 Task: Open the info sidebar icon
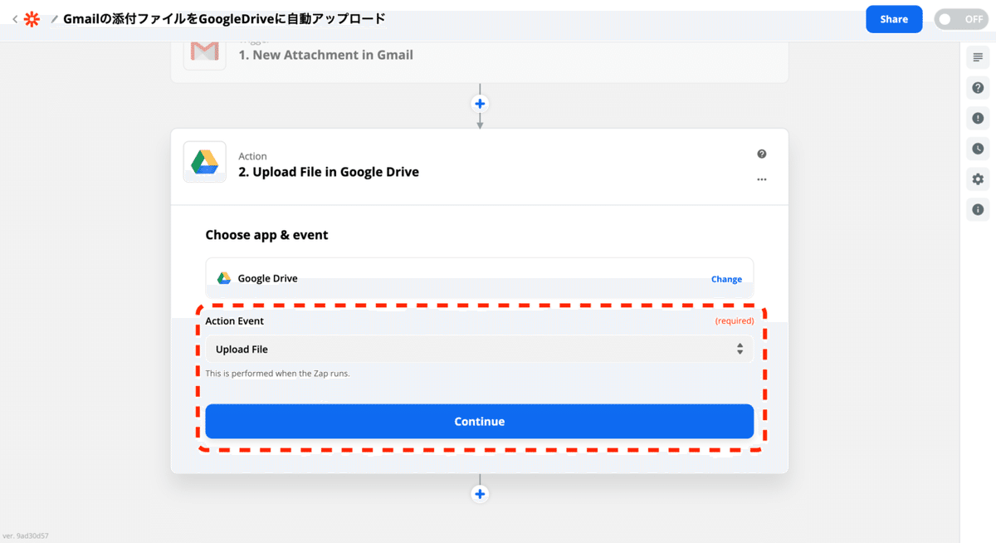(978, 209)
